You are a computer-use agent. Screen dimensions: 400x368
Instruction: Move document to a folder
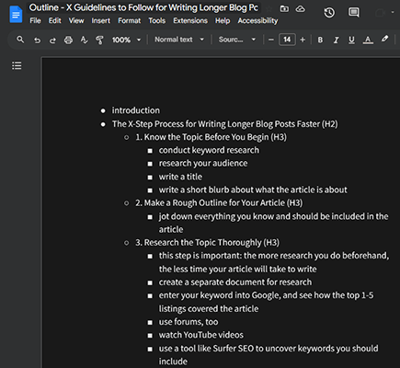point(284,9)
